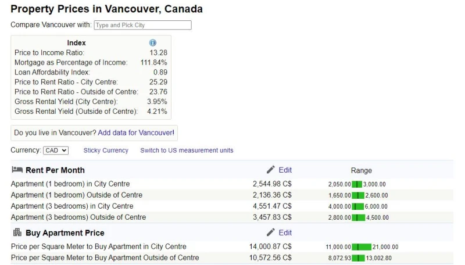This screenshot has width=465, height=265.
Task: Select the Mortgage as Percentage value 111.84%
Action: point(153,63)
